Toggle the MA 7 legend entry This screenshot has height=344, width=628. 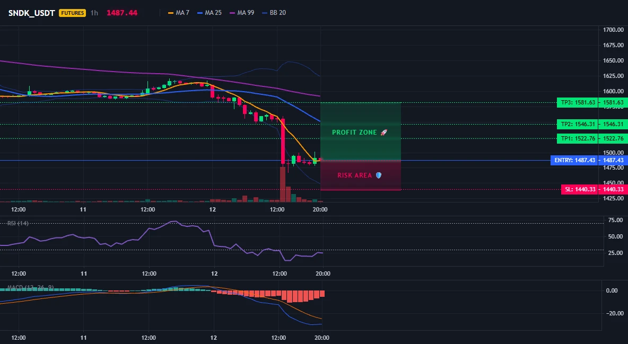(x=179, y=13)
